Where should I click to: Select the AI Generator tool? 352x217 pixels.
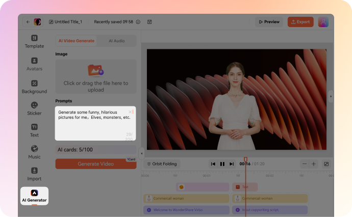[34, 196]
